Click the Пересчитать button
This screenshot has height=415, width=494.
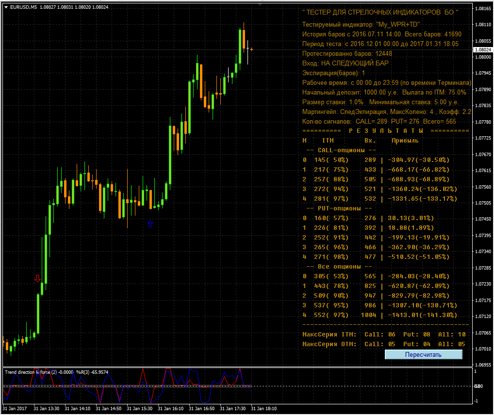pyautogui.click(x=424, y=354)
